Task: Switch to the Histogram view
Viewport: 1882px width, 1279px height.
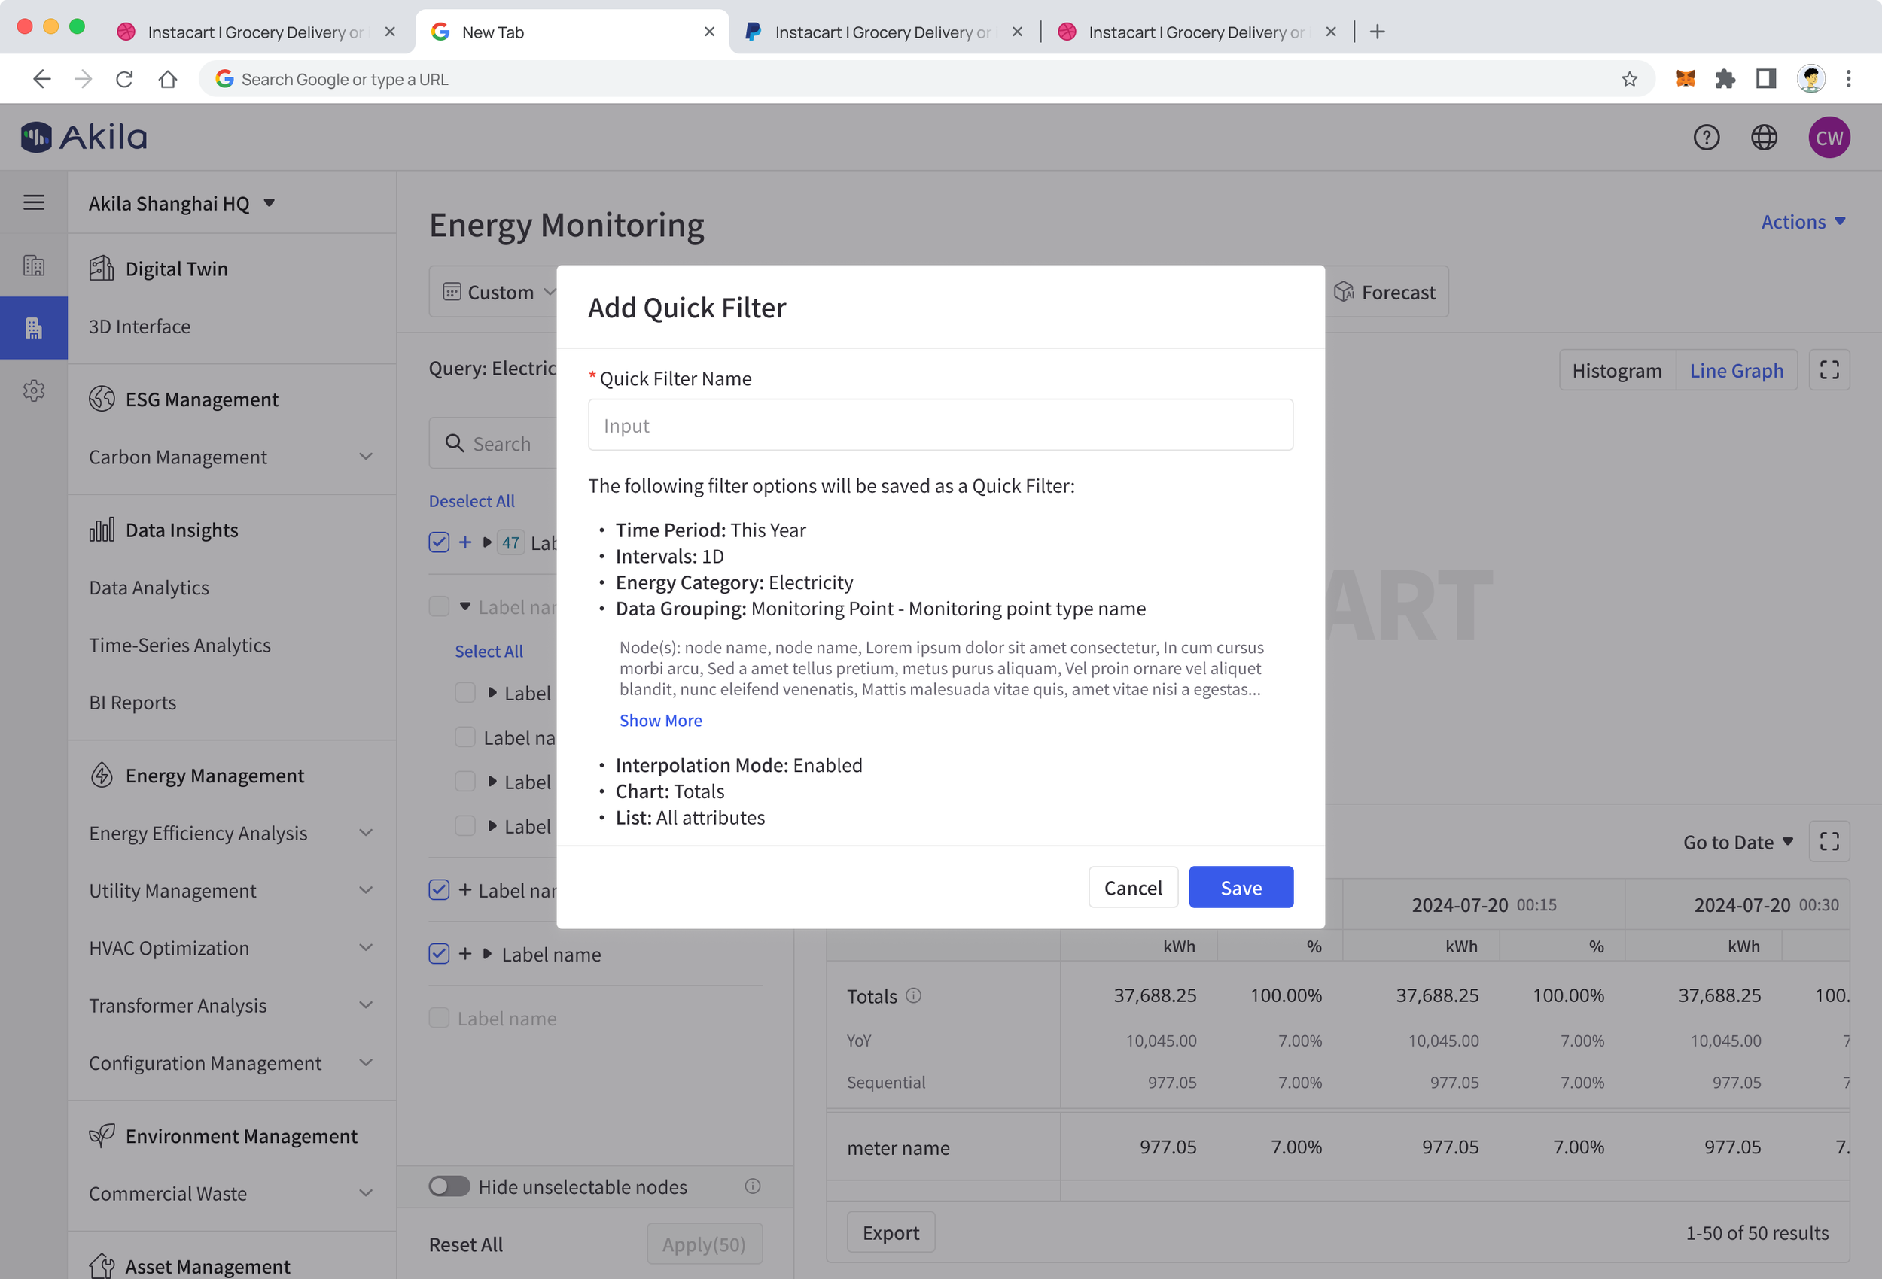Action: (x=1616, y=371)
